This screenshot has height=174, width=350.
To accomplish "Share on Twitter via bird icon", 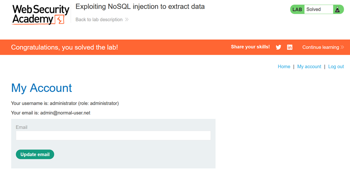I will coord(278,47).
